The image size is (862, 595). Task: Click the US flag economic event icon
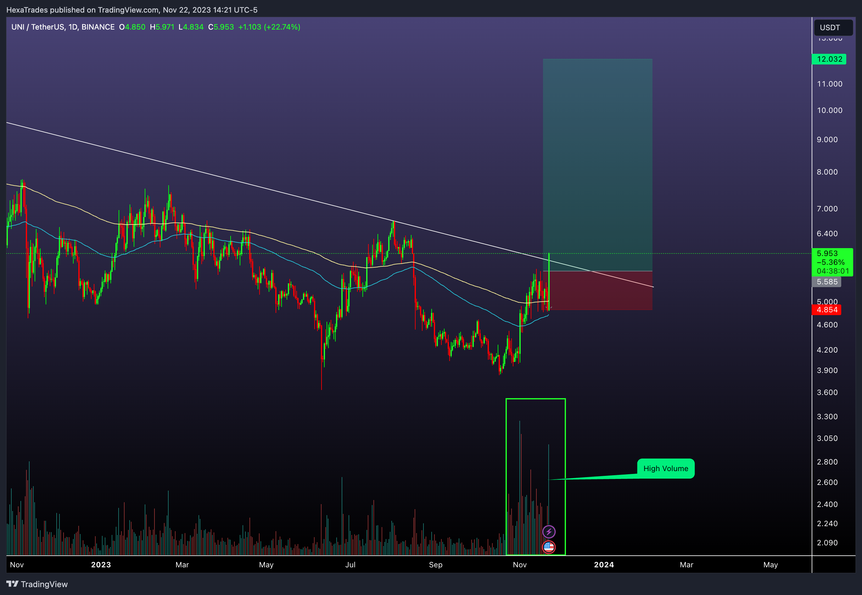548,547
